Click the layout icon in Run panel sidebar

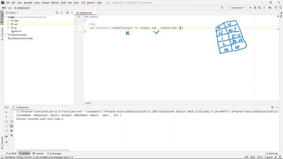(6, 136)
